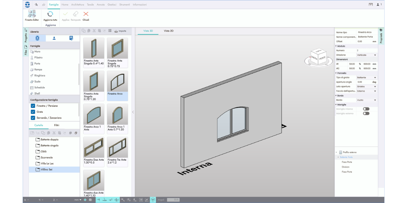Image resolution: width=407 pixels, height=203 pixels.
Task: Open the Tipo di grata dropdown
Action: tap(367, 77)
